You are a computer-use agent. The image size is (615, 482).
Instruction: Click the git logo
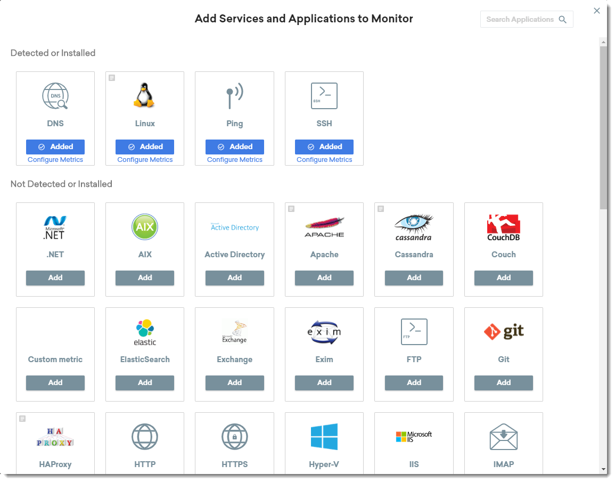tap(504, 331)
